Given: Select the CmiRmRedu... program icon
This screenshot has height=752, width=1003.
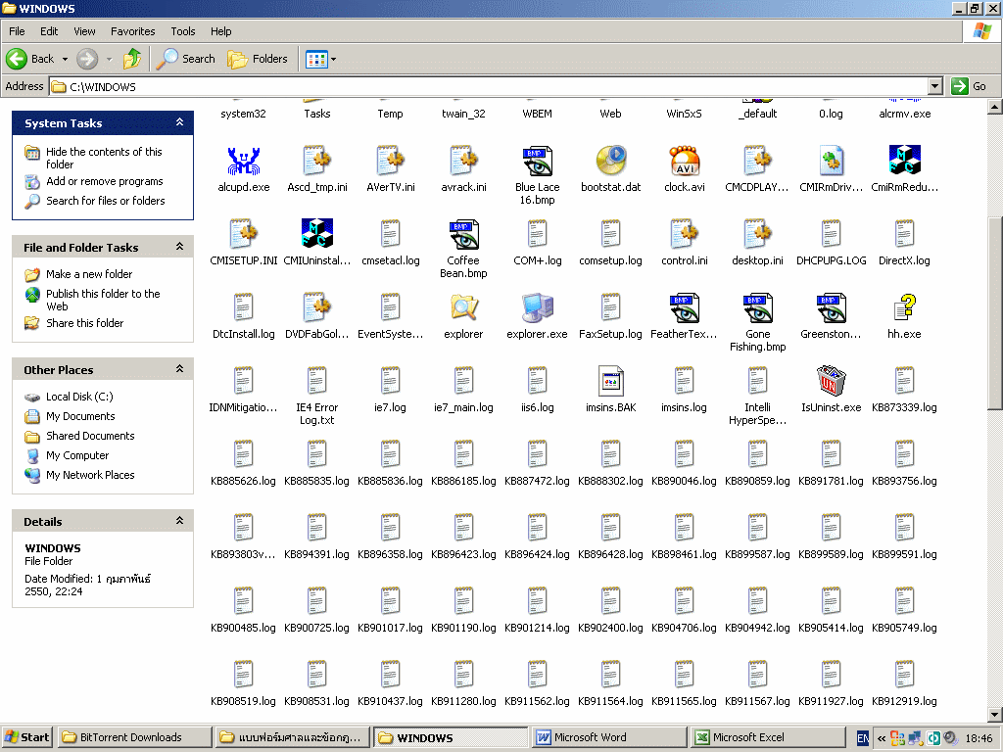Looking at the screenshot, I should (x=904, y=161).
